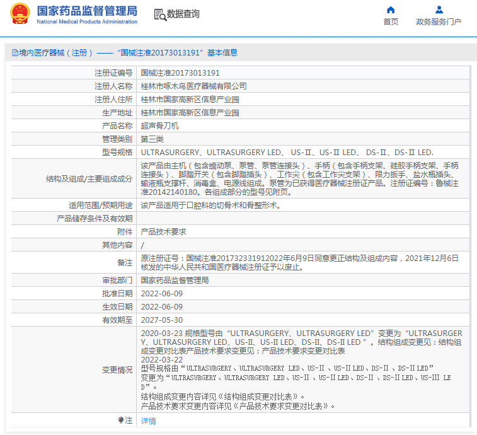The width and height of the screenshot is (477, 435).
Task: Click the 型号规格 label cell
Action: coord(117,152)
